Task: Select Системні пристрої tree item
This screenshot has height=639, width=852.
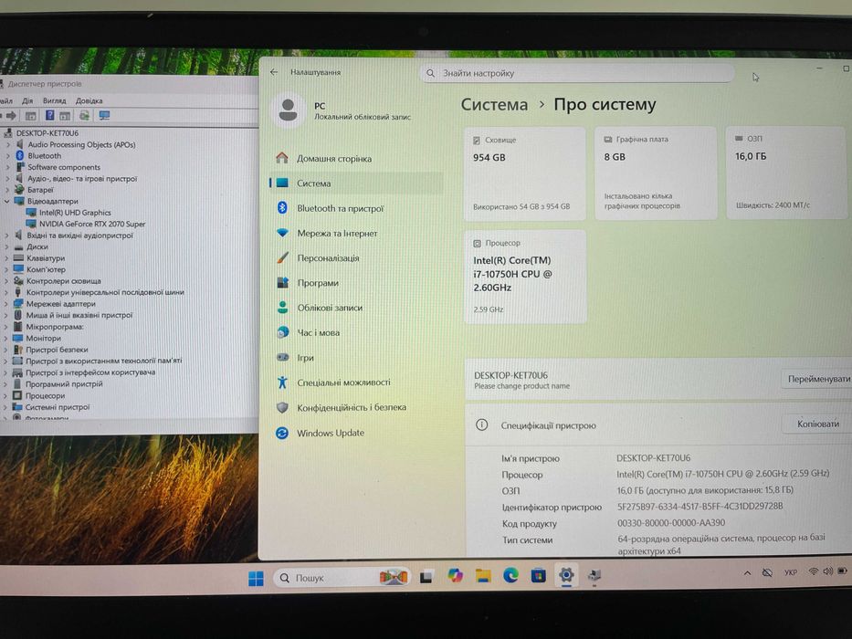Action: point(57,407)
